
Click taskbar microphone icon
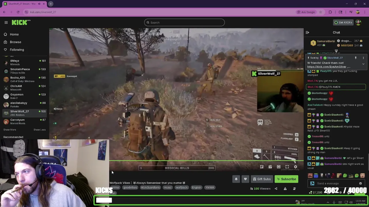click(x=334, y=202)
